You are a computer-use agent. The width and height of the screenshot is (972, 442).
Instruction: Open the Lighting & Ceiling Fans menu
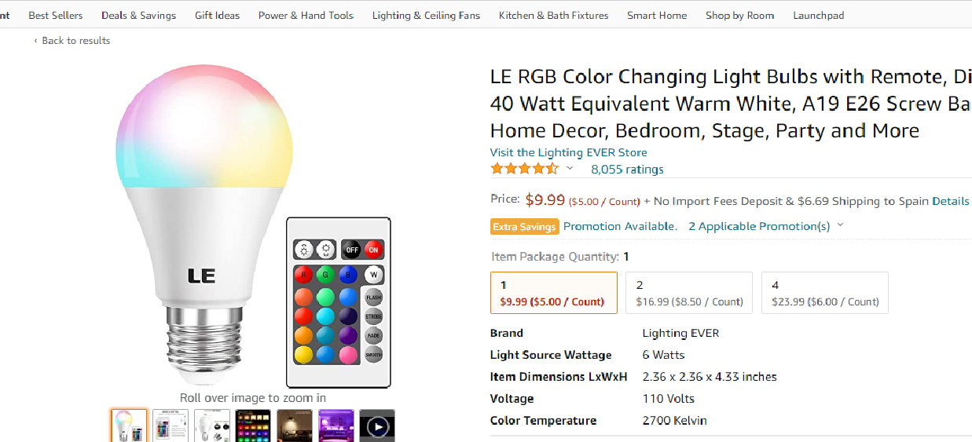click(x=426, y=15)
